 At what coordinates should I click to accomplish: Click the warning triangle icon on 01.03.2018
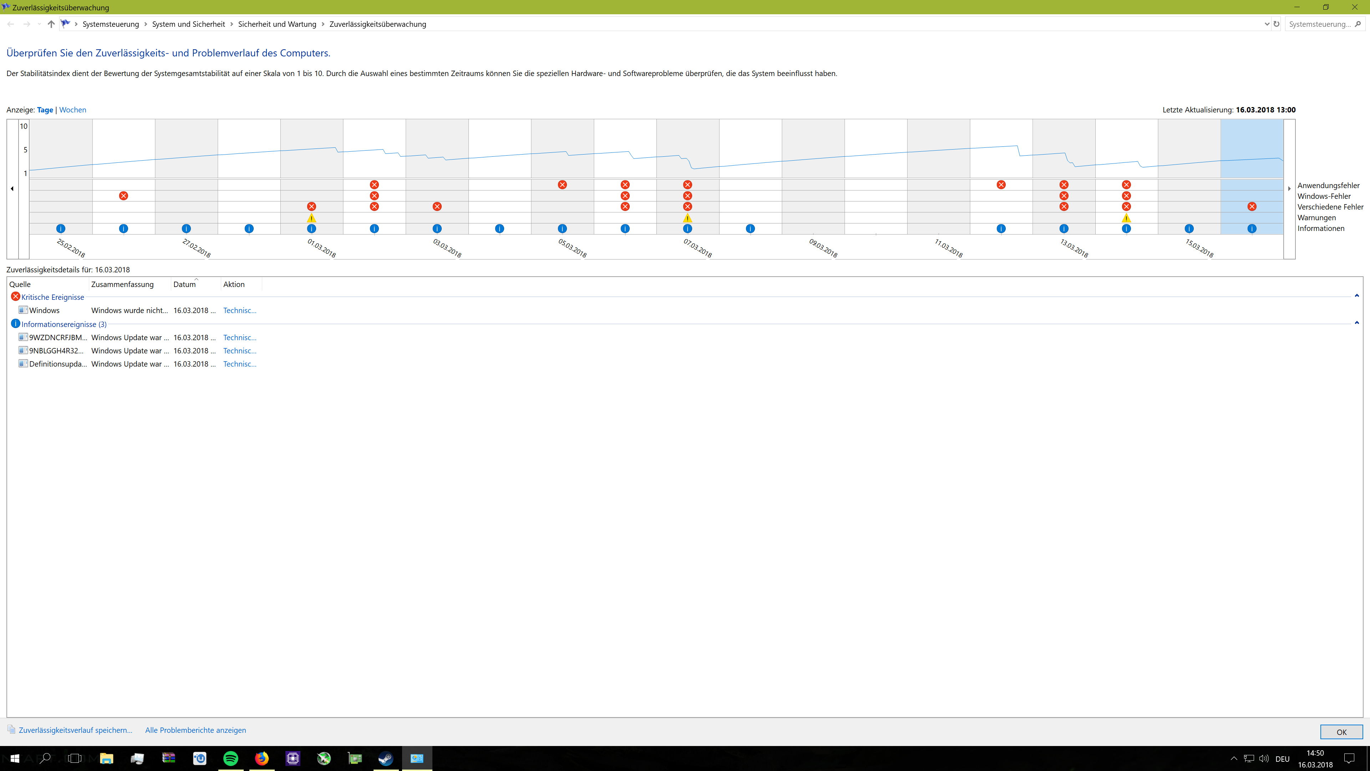(312, 218)
